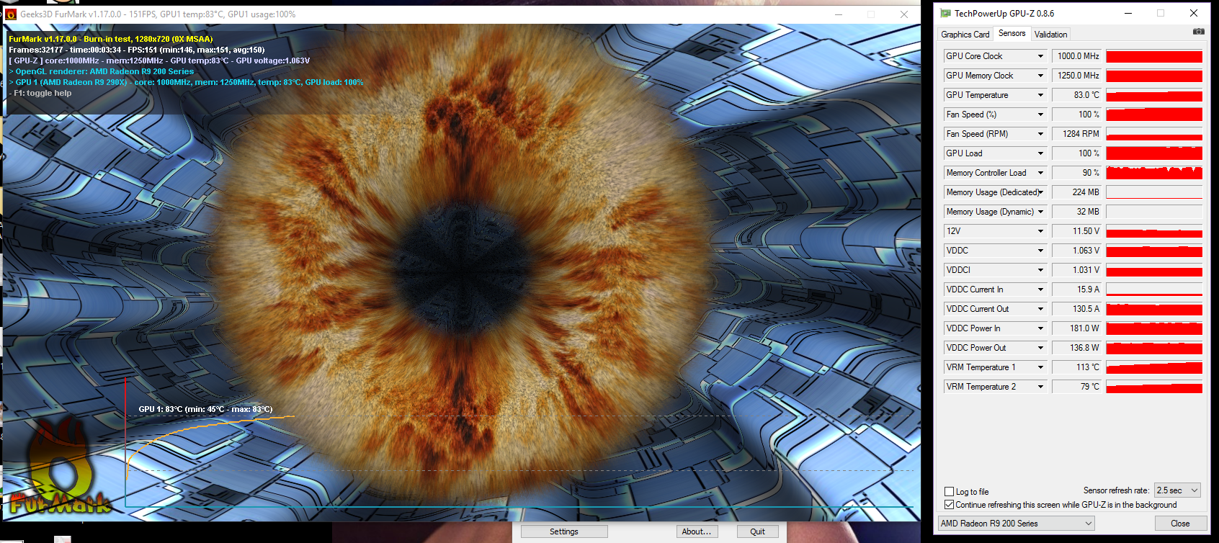Enable the Log to file checkbox
1219x543 pixels.
949,492
